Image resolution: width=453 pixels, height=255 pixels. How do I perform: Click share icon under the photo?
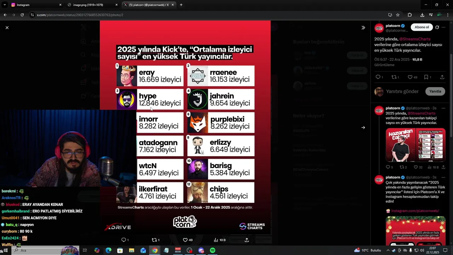[x=247, y=240]
